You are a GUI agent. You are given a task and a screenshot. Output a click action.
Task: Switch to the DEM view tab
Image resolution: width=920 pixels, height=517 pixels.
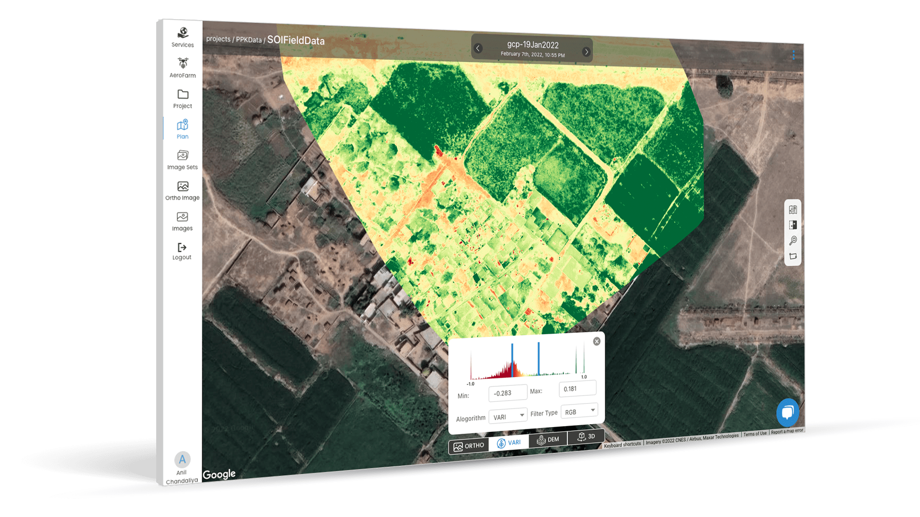coord(548,440)
